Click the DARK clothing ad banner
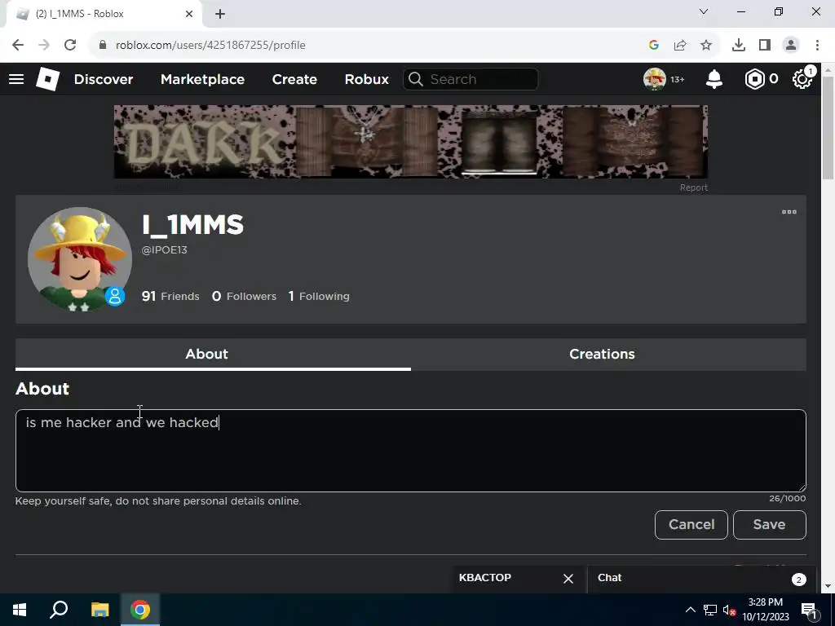The width and height of the screenshot is (835, 626). coord(411,142)
